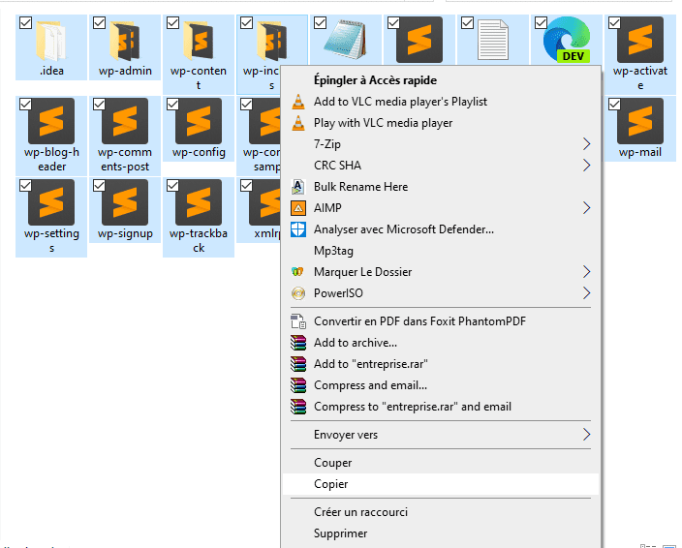This screenshot has width=682, height=548.
Task: Choose Épingler à Accès rapide
Action: click(x=441, y=80)
